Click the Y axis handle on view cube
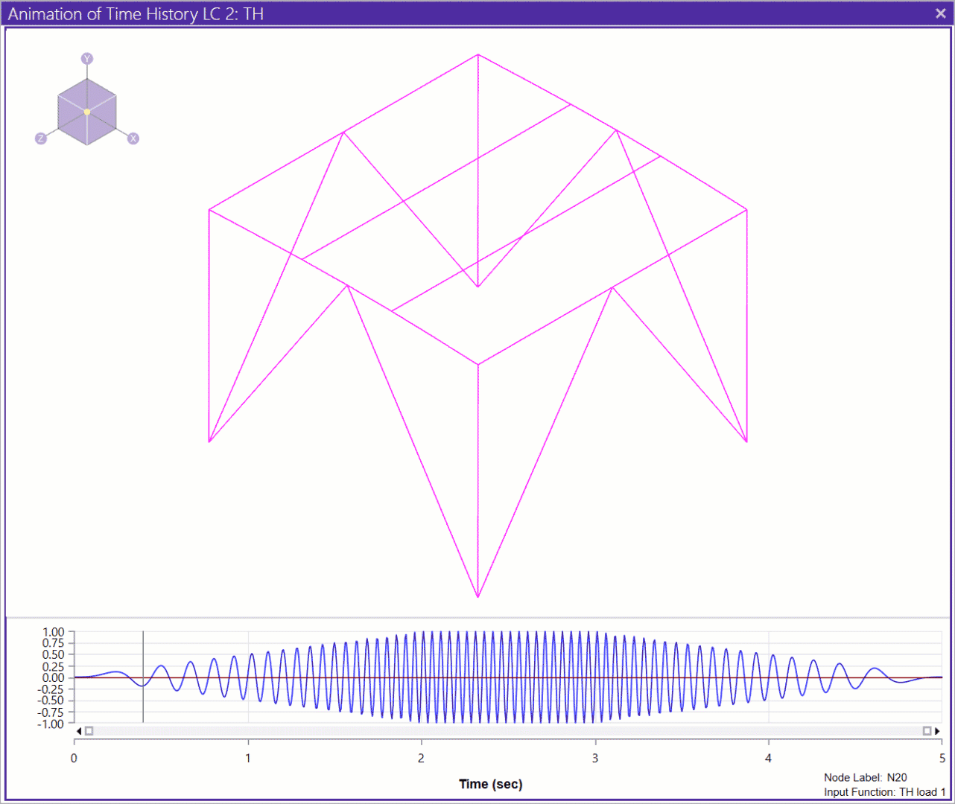 point(87,59)
